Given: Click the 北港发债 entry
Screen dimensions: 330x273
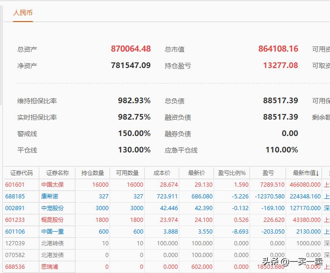Looking at the screenshot, I should pyautogui.click(x=52, y=255).
